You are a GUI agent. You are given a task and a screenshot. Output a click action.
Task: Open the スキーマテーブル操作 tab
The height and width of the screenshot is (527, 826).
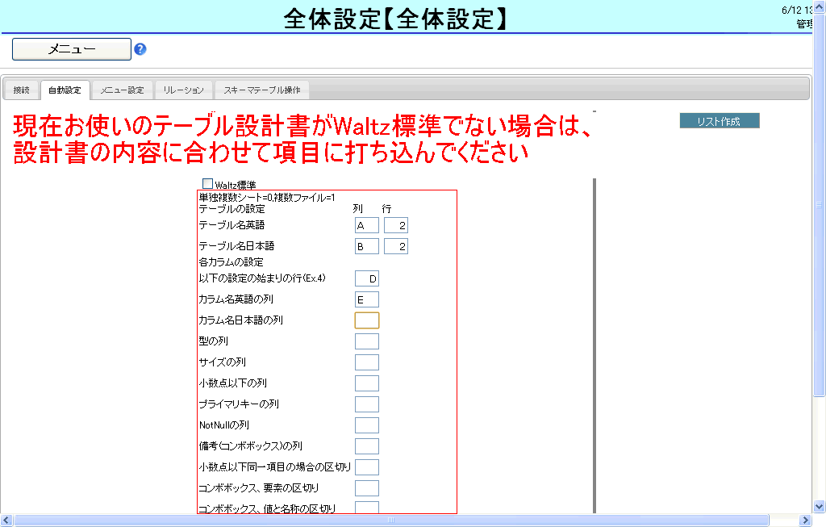point(262,90)
